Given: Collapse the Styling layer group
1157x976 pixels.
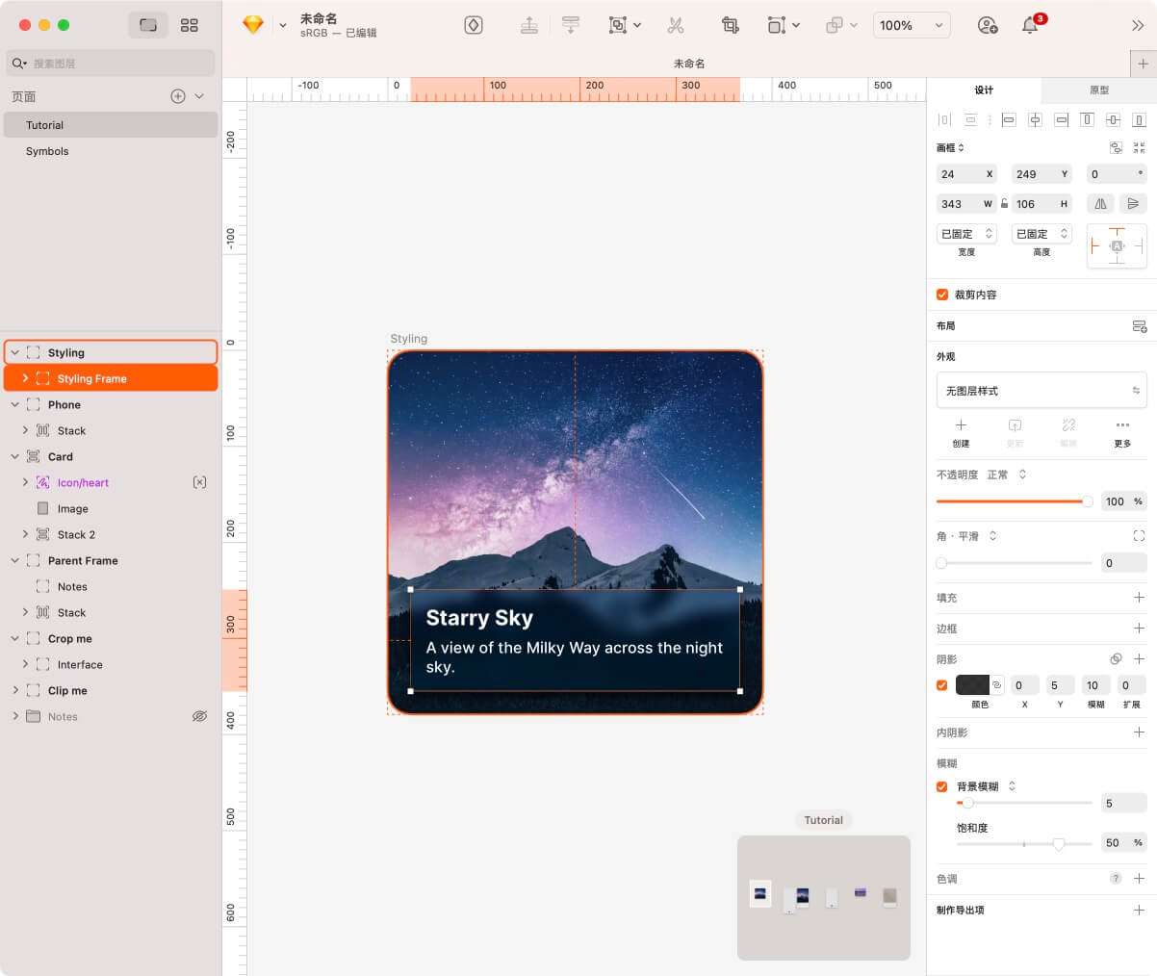Looking at the screenshot, I should pos(14,352).
